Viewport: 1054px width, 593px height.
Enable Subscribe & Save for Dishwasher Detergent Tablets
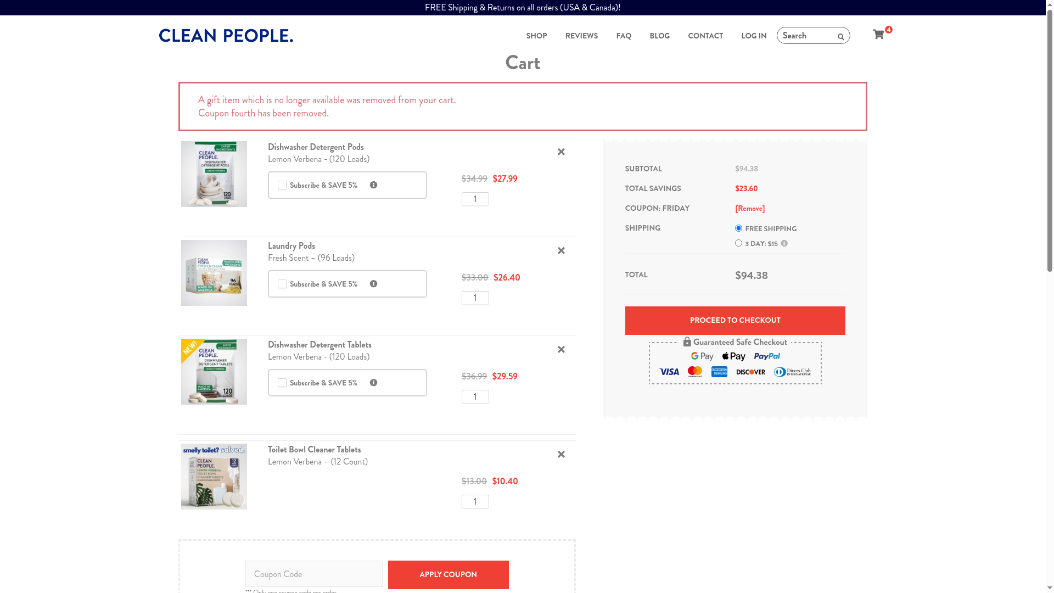tap(282, 383)
